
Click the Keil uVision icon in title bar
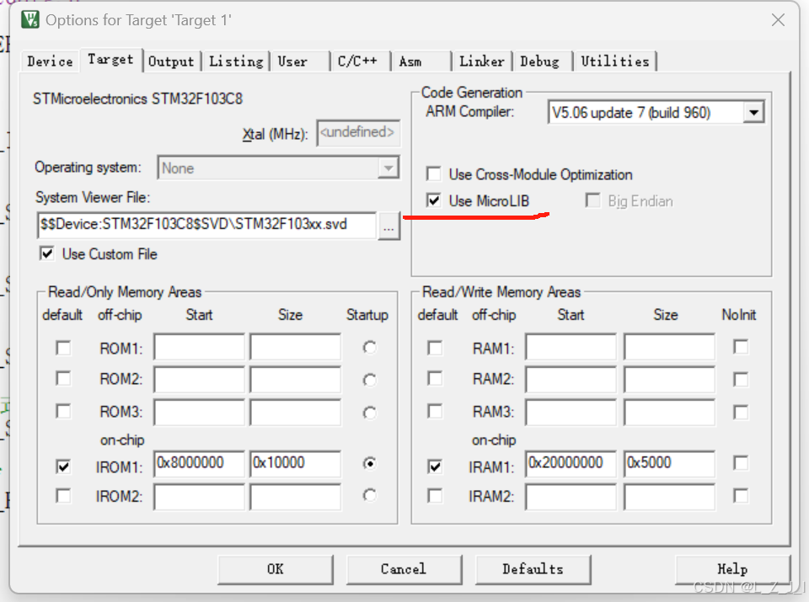tap(30, 19)
